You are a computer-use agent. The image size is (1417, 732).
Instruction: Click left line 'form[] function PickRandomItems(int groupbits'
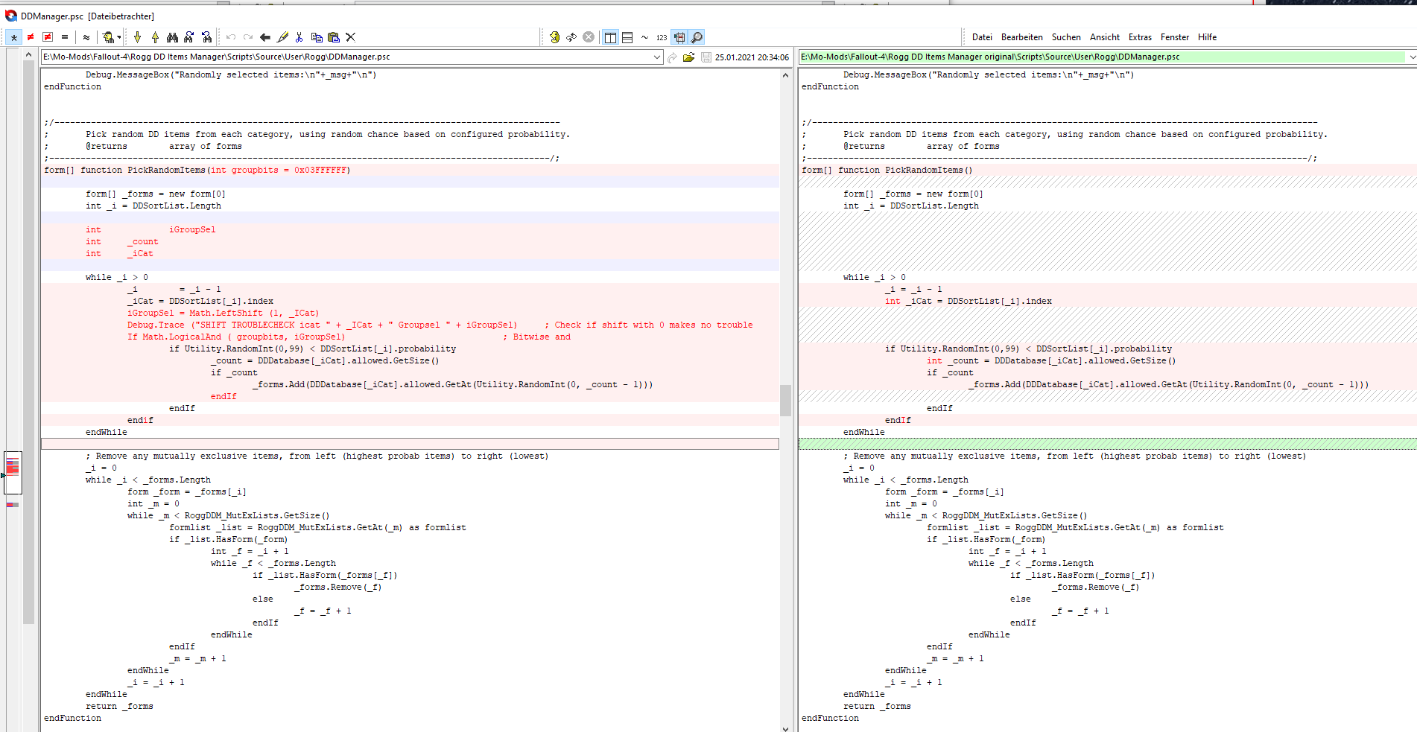(x=197, y=170)
